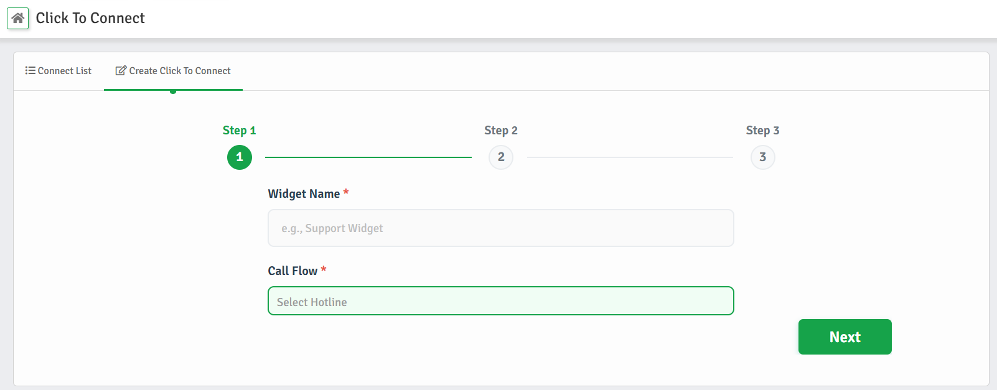Click the list icon beside Connect List
Image resolution: width=997 pixels, height=390 pixels.
[x=30, y=70]
